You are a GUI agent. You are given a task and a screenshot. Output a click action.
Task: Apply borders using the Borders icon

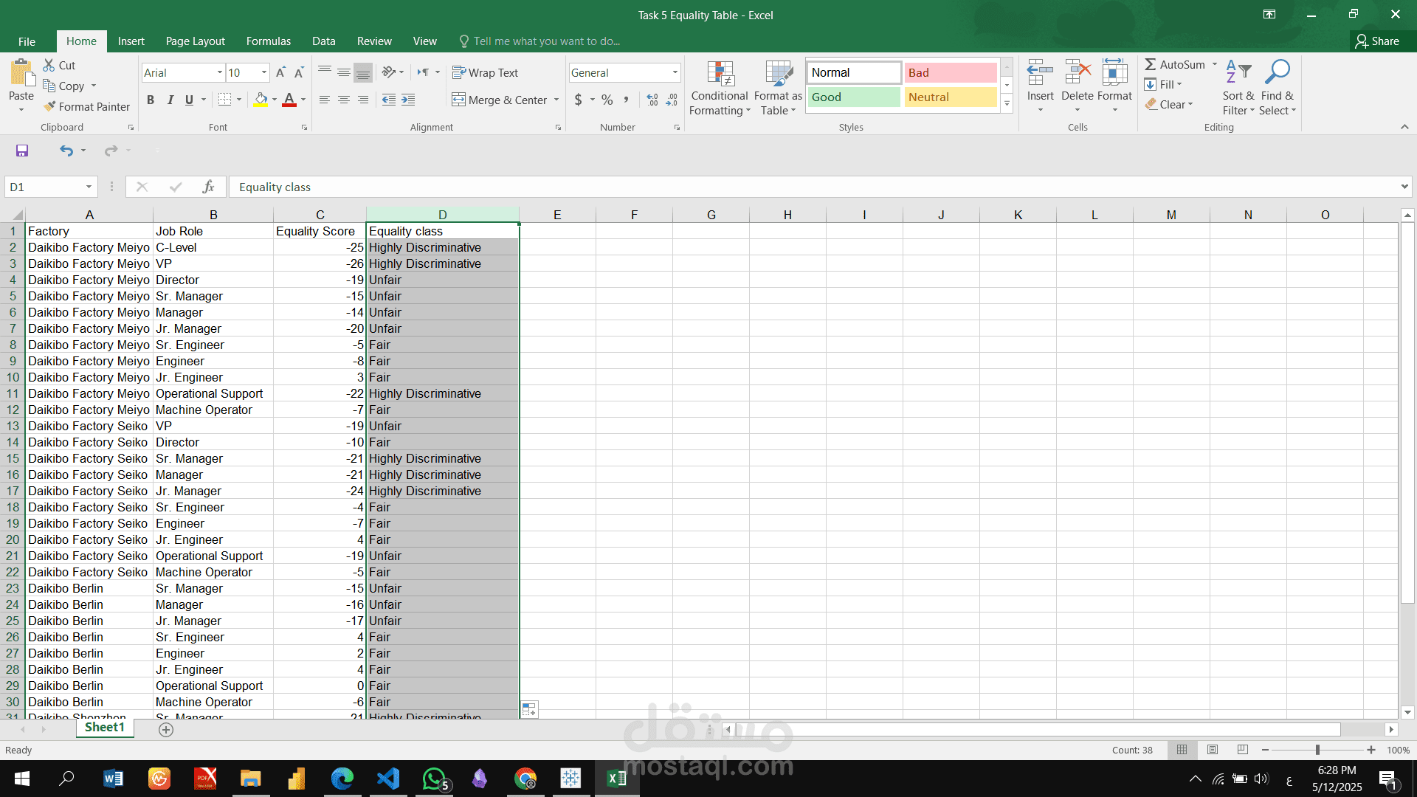click(225, 100)
